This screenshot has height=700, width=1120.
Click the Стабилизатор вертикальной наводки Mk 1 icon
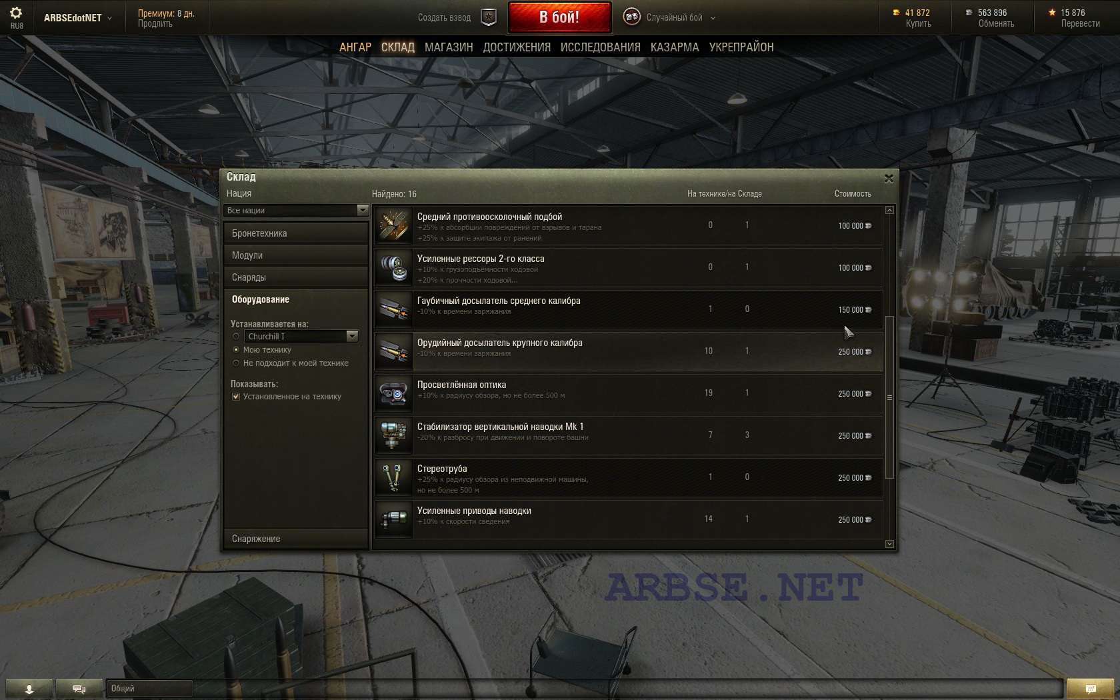coord(393,435)
